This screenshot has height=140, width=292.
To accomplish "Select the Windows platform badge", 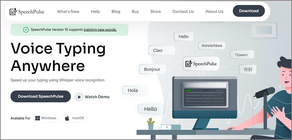I will (x=45, y=118).
